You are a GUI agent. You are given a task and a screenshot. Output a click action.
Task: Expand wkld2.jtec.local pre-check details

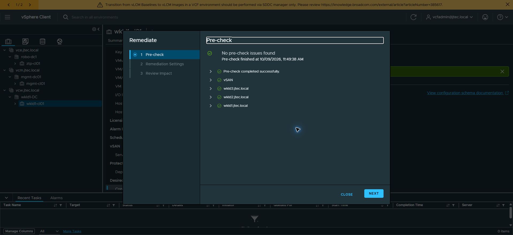211,97
